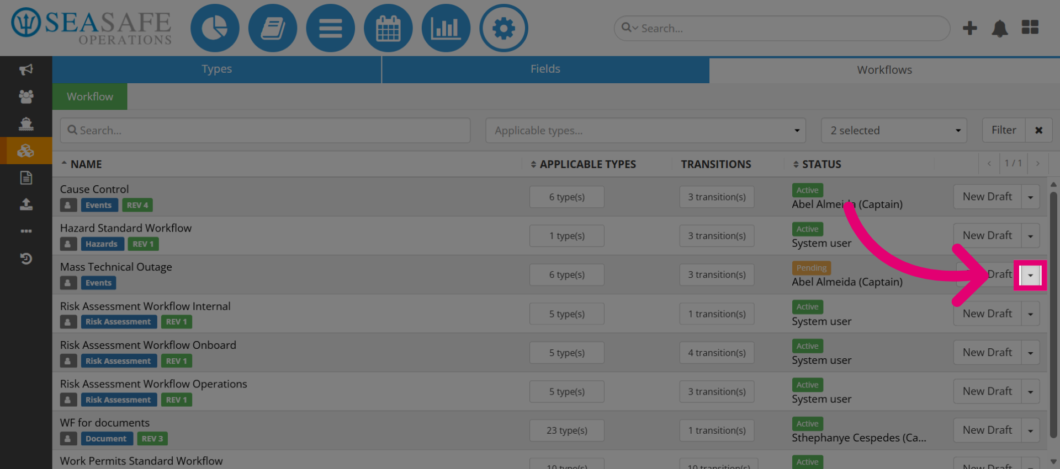This screenshot has height=469, width=1060.
Task: Open the pie chart dashboard icon
Action: click(215, 28)
